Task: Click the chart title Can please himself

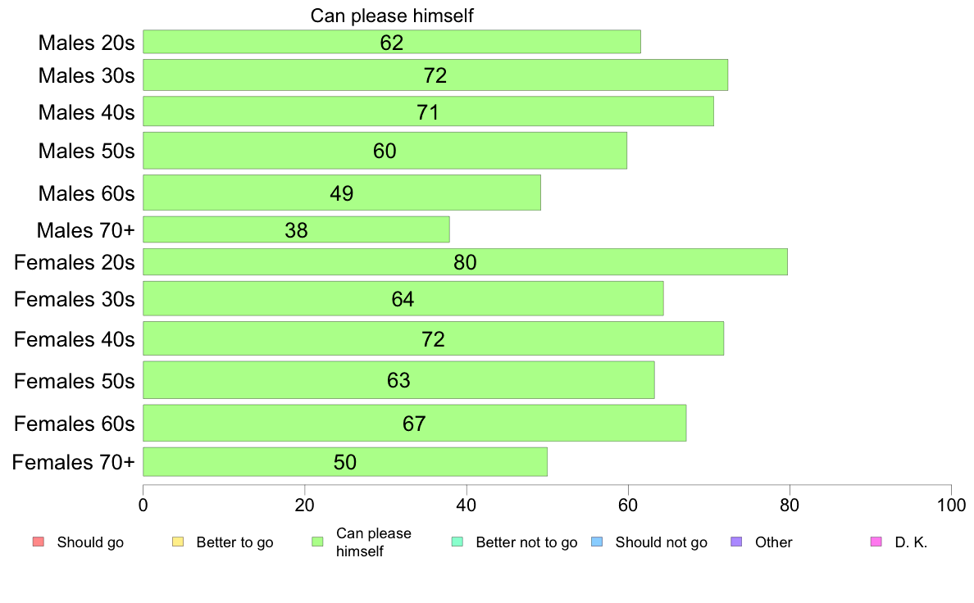Action: tap(392, 16)
